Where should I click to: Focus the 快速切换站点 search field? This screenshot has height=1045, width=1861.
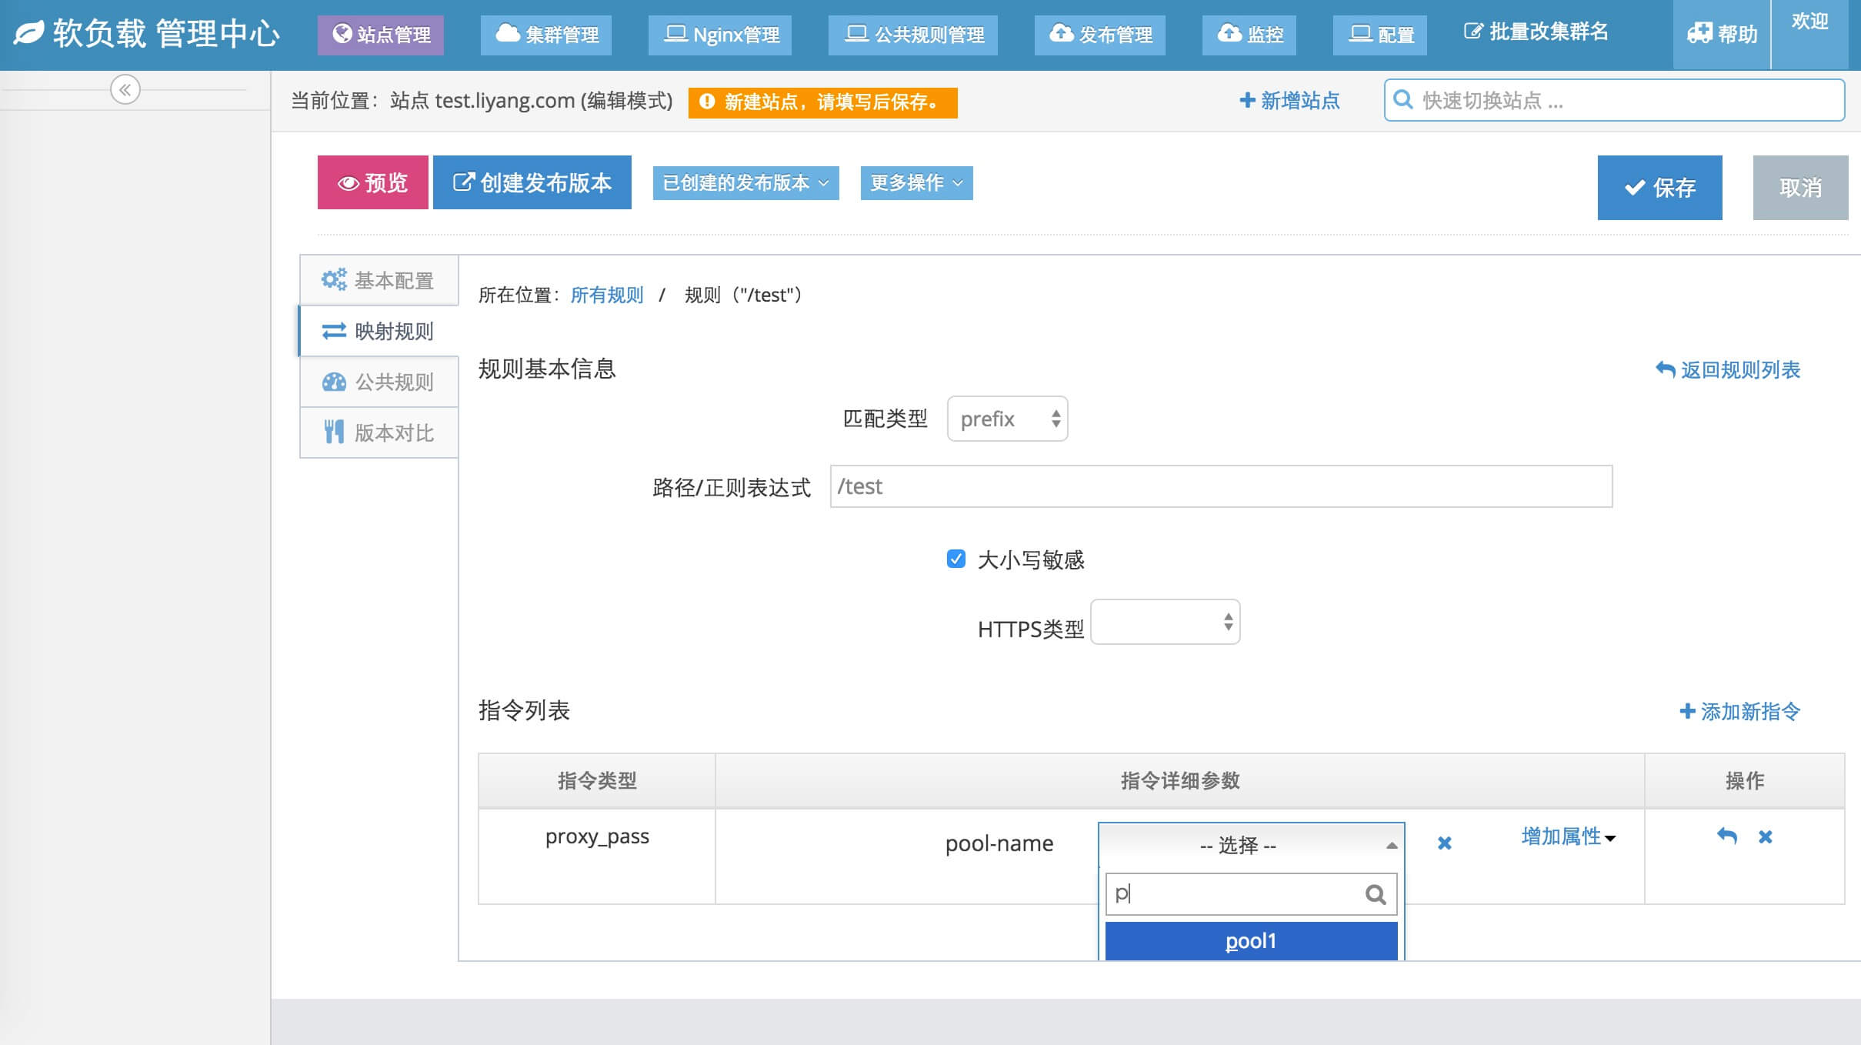pyautogui.click(x=1614, y=100)
